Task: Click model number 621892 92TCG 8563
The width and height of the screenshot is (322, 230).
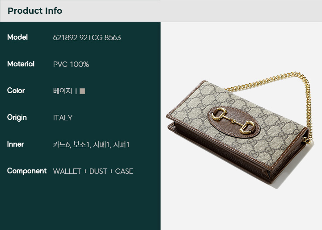Action: tap(87, 37)
